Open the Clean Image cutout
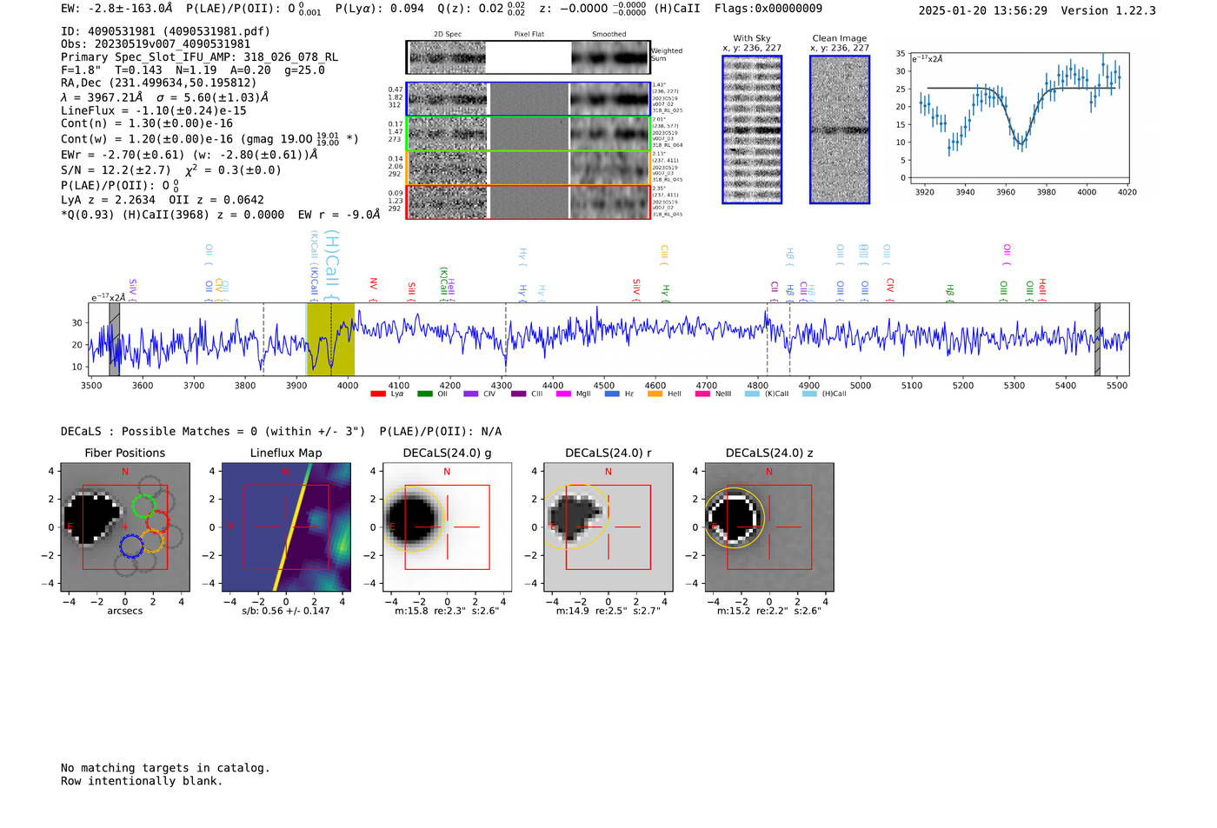1217x828 pixels. [840, 129]
